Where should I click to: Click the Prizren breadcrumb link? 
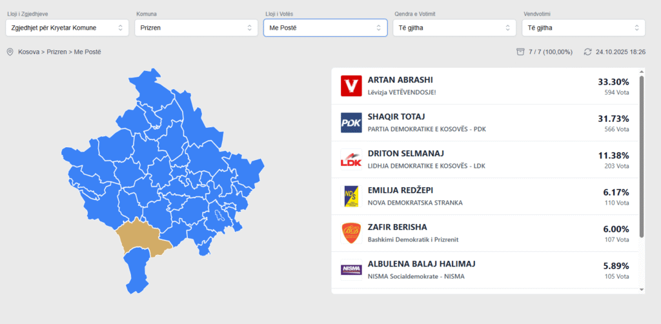tap(57, 52)
